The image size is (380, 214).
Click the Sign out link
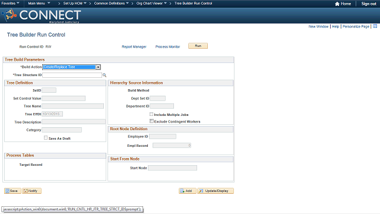369,4
